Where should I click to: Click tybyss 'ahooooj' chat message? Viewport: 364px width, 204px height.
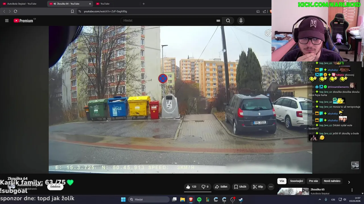[x=349, y=75]
